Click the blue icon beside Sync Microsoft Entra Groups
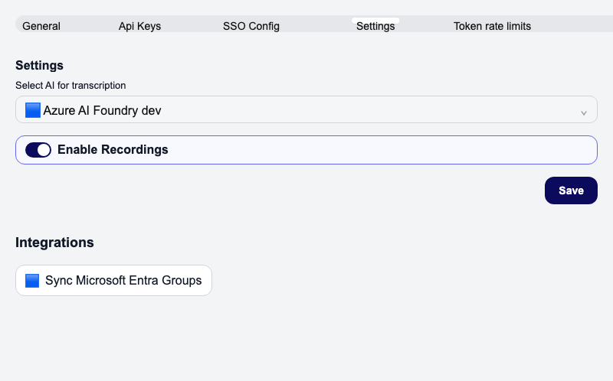This screenshot has width=613, height=381. click(x=32, y=281)
